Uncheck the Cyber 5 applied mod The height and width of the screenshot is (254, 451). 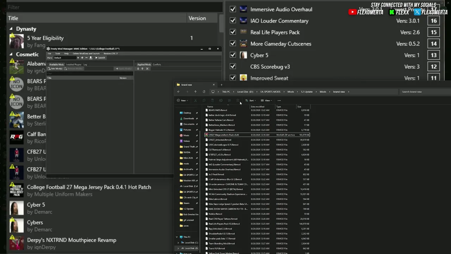click(233, 55)
